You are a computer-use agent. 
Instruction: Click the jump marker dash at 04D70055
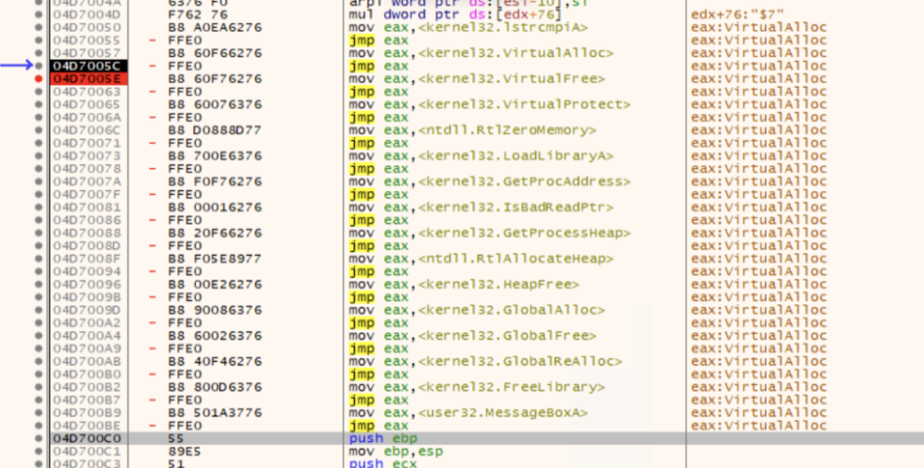152,41
